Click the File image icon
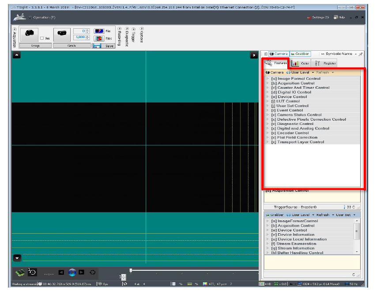The height and width of the screenshot is (292, 376). click(98, 31)
